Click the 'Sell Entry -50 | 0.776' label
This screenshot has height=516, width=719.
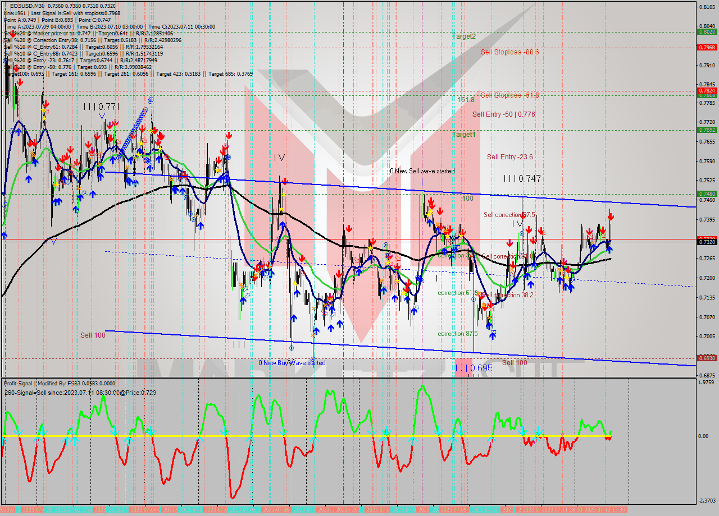pos(503,114)
